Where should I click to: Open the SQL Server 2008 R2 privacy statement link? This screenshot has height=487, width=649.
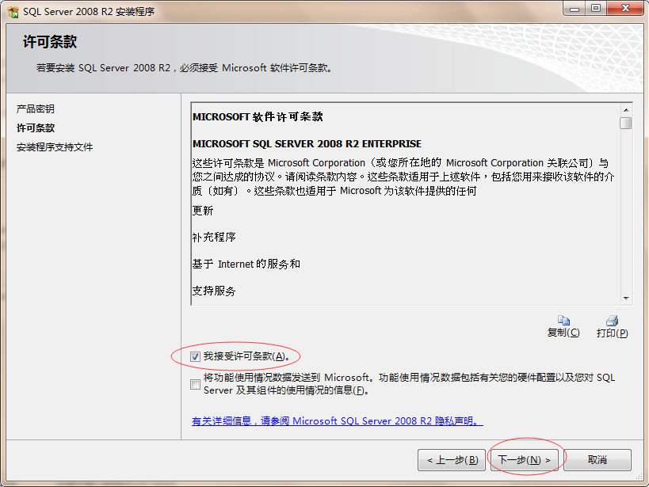click(337, 421)
